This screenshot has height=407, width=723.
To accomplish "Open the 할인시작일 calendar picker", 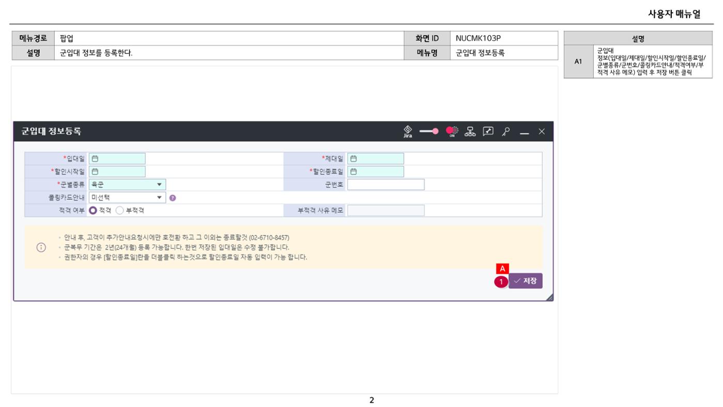I will [95, 171].
